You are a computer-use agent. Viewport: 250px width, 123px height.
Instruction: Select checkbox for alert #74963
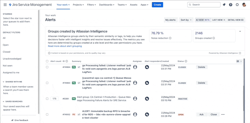[x=47, y=83]
